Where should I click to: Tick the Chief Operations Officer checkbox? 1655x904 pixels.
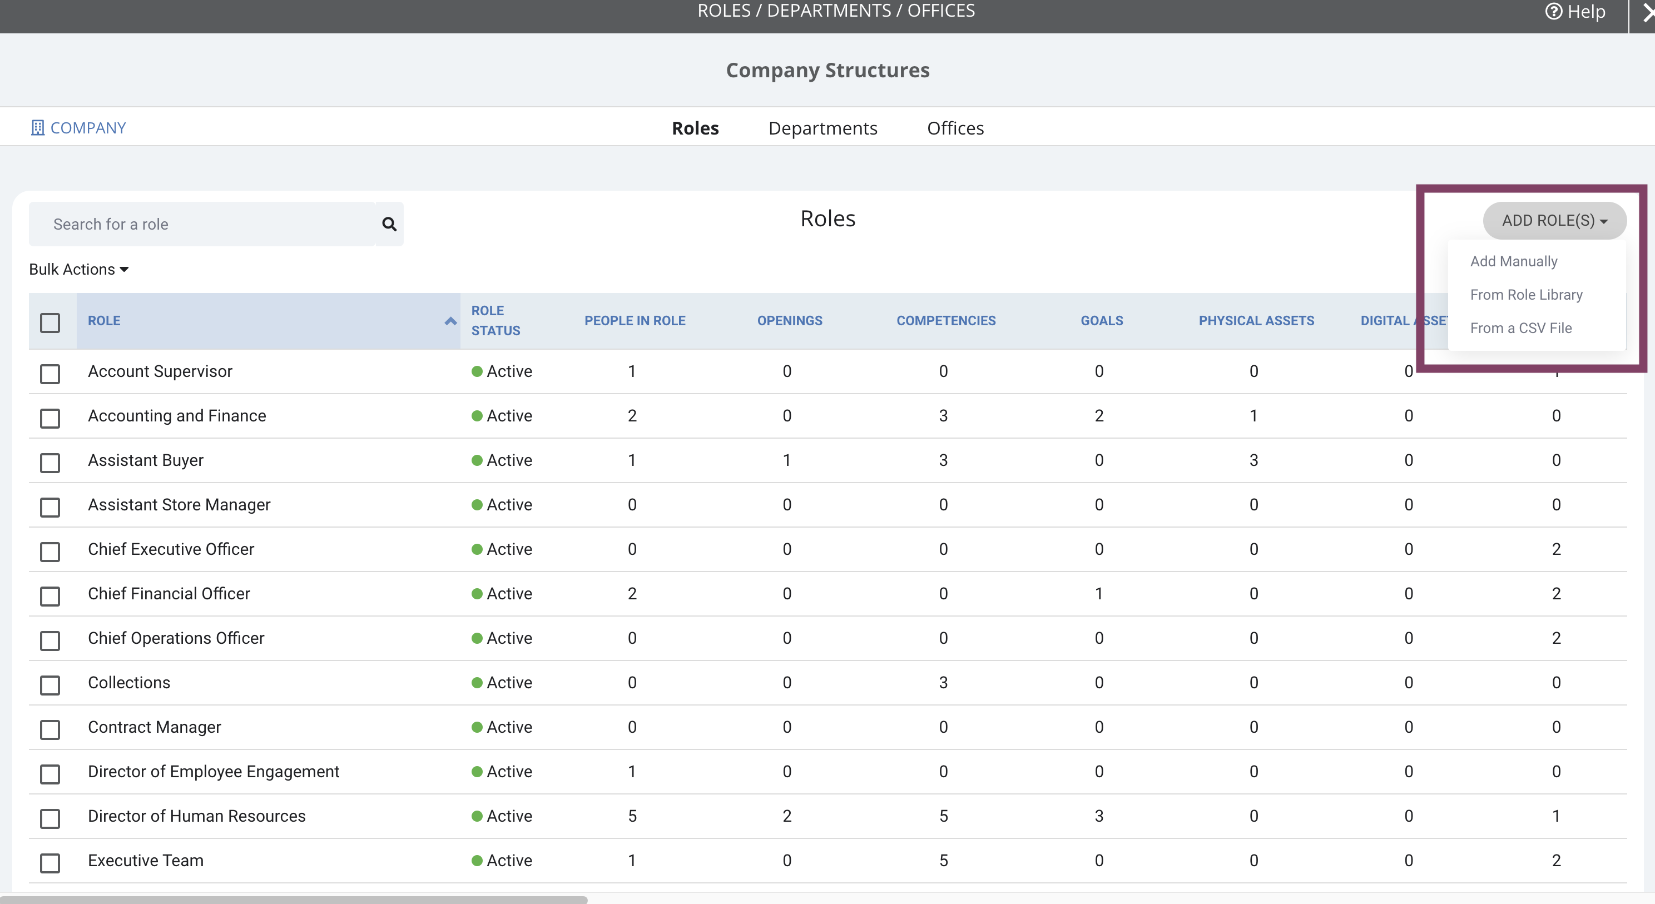pyautogui.click(x=50, y=640)
